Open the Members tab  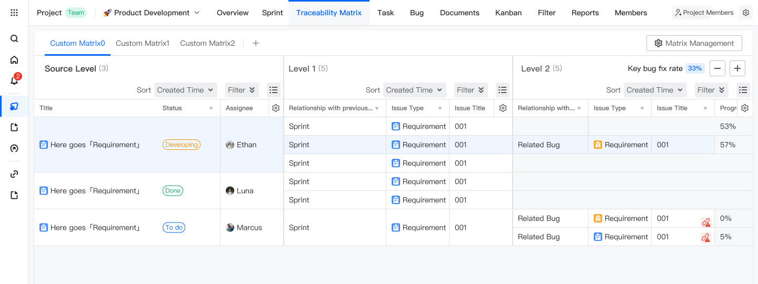pos(631,13)
